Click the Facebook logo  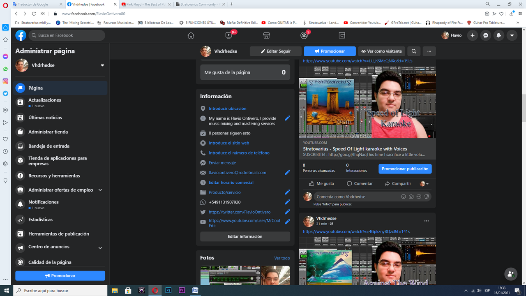(21, 35)
